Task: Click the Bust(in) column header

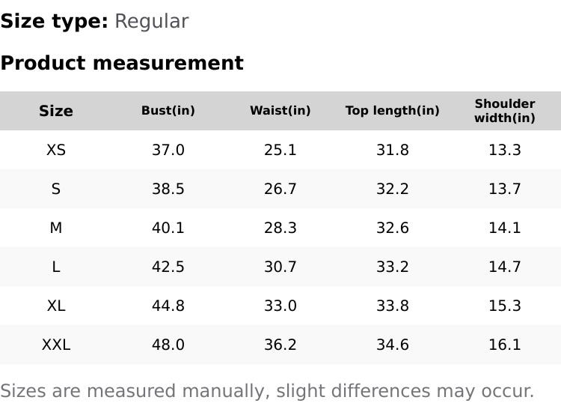Action: coord(168,111)
